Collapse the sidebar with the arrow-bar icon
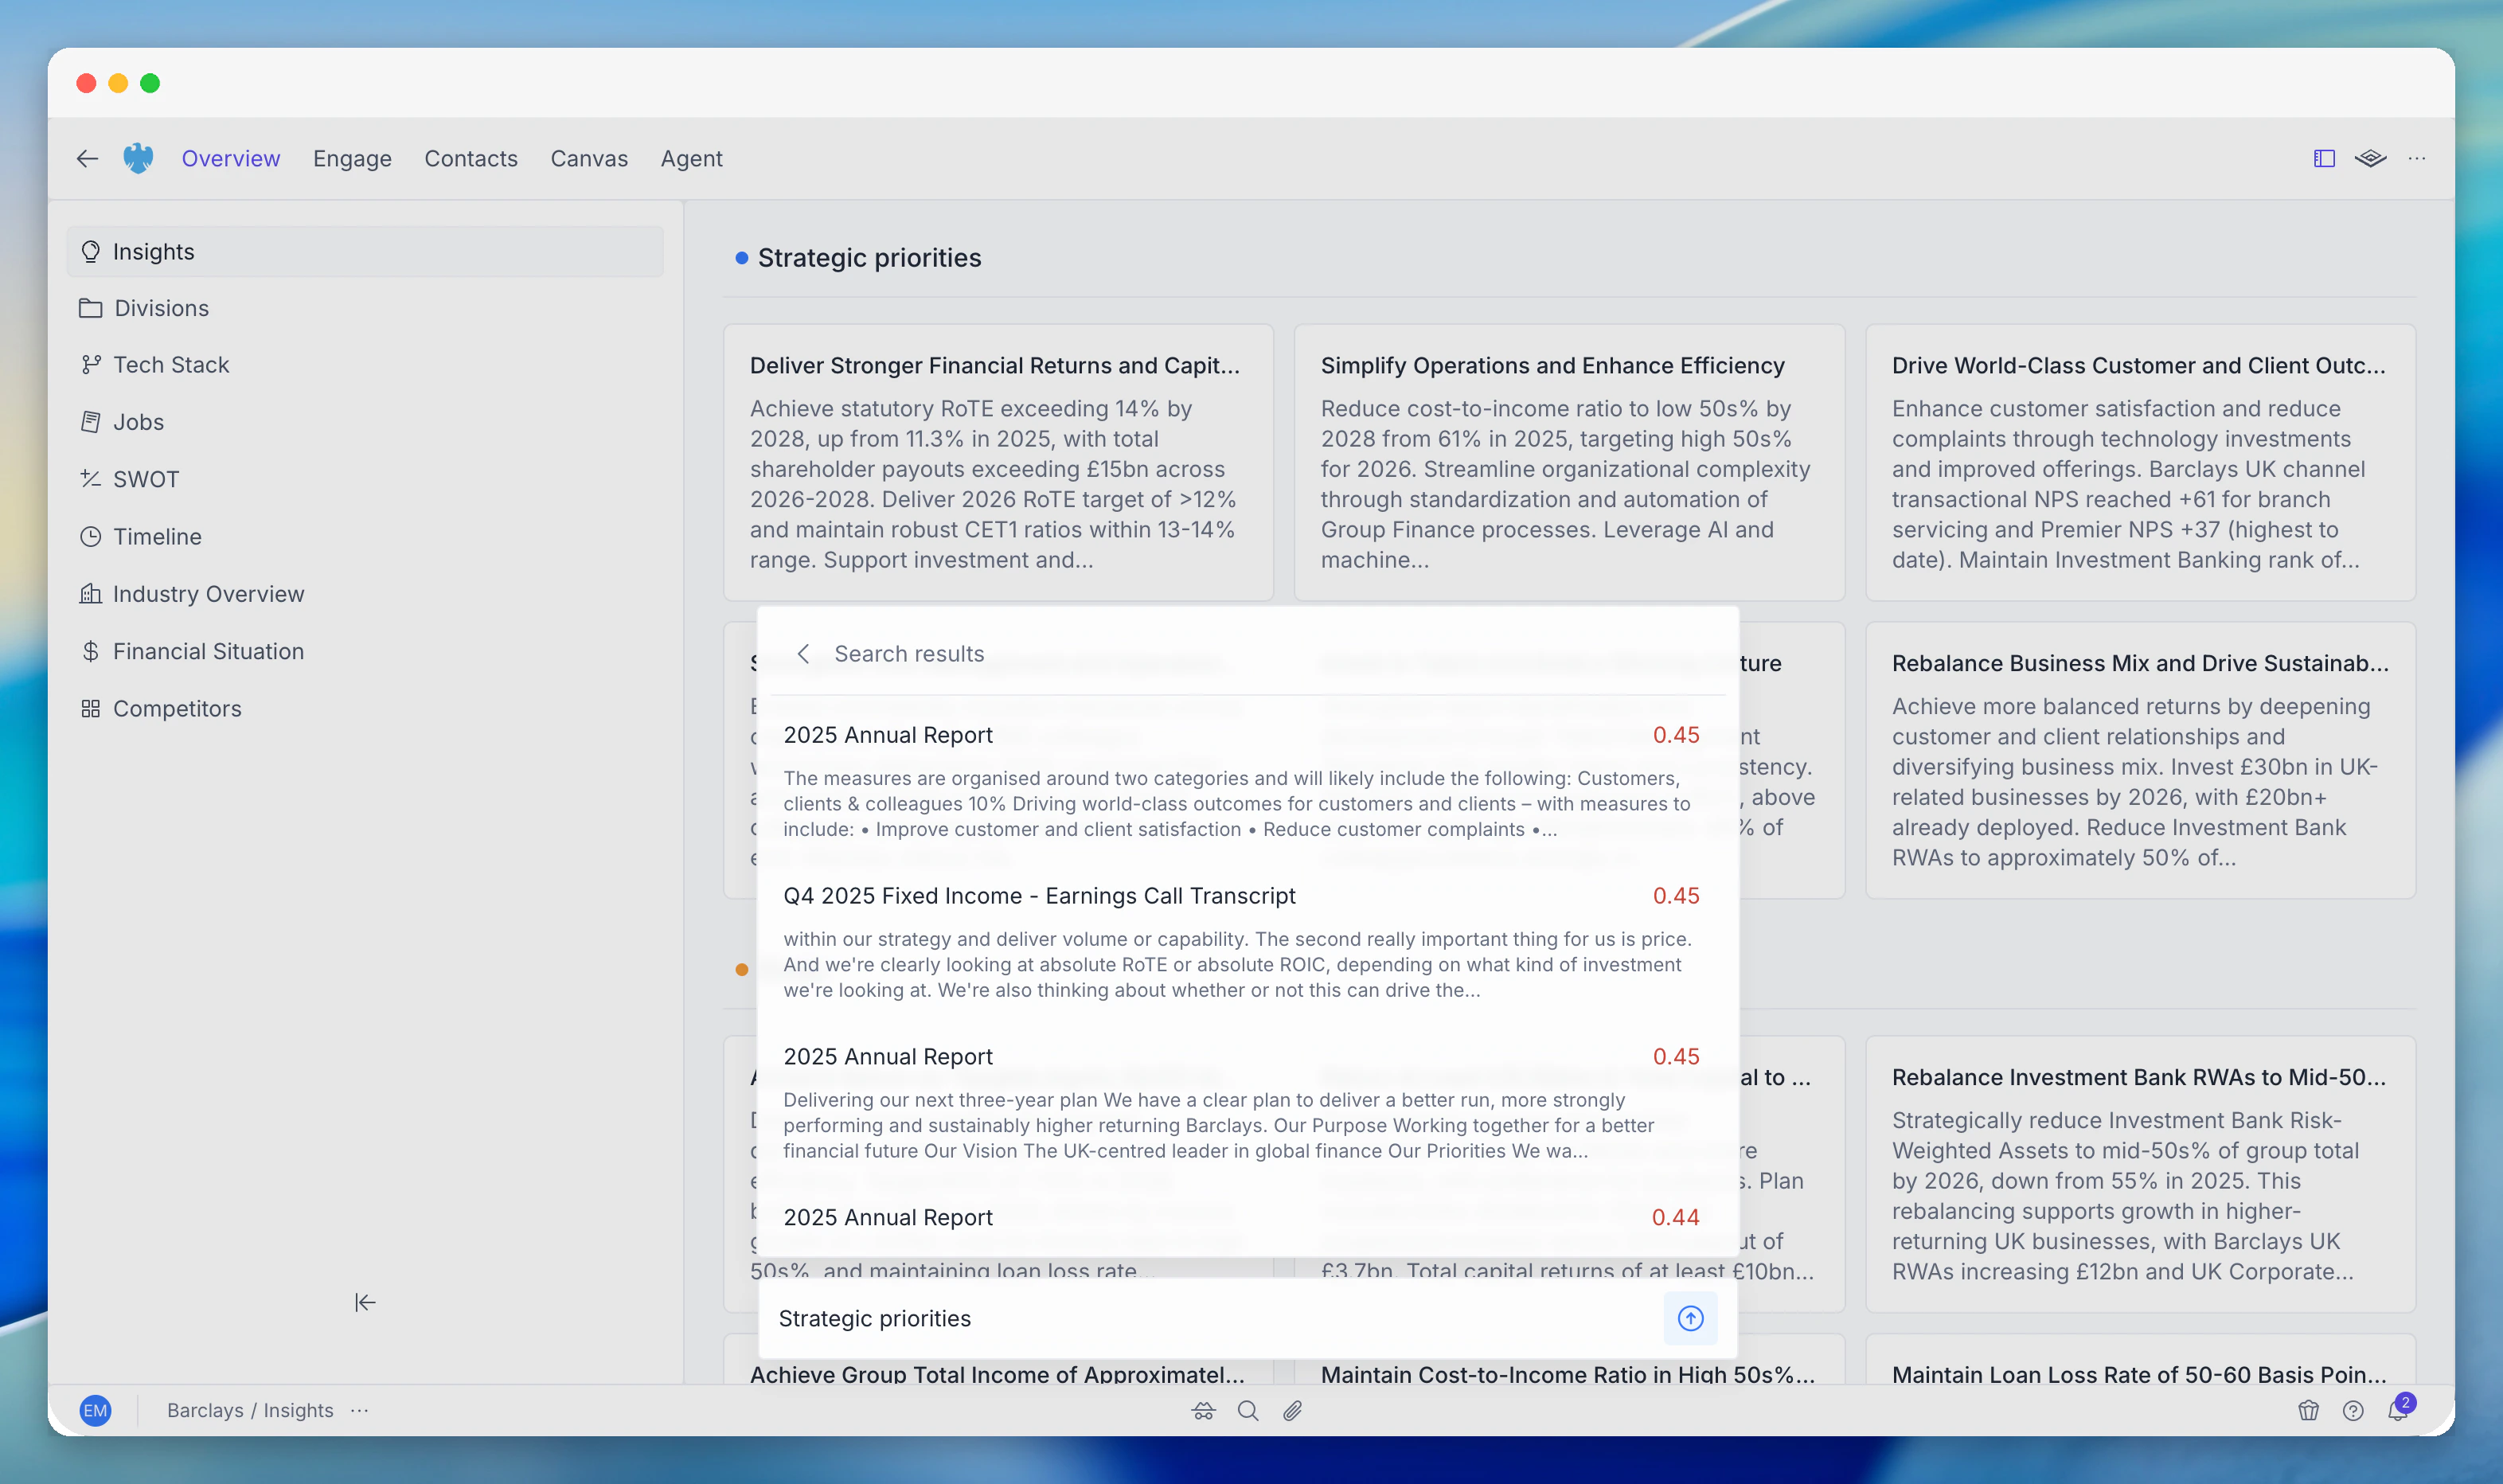 coord(365,1302)
